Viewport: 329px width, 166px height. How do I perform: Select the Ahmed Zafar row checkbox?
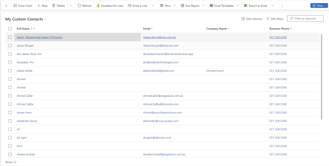[x=10, y=96]
